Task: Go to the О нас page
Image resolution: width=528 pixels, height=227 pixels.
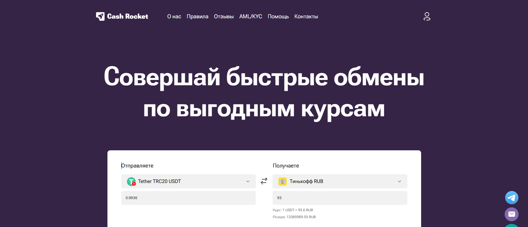Action: [x=174, y=17]
